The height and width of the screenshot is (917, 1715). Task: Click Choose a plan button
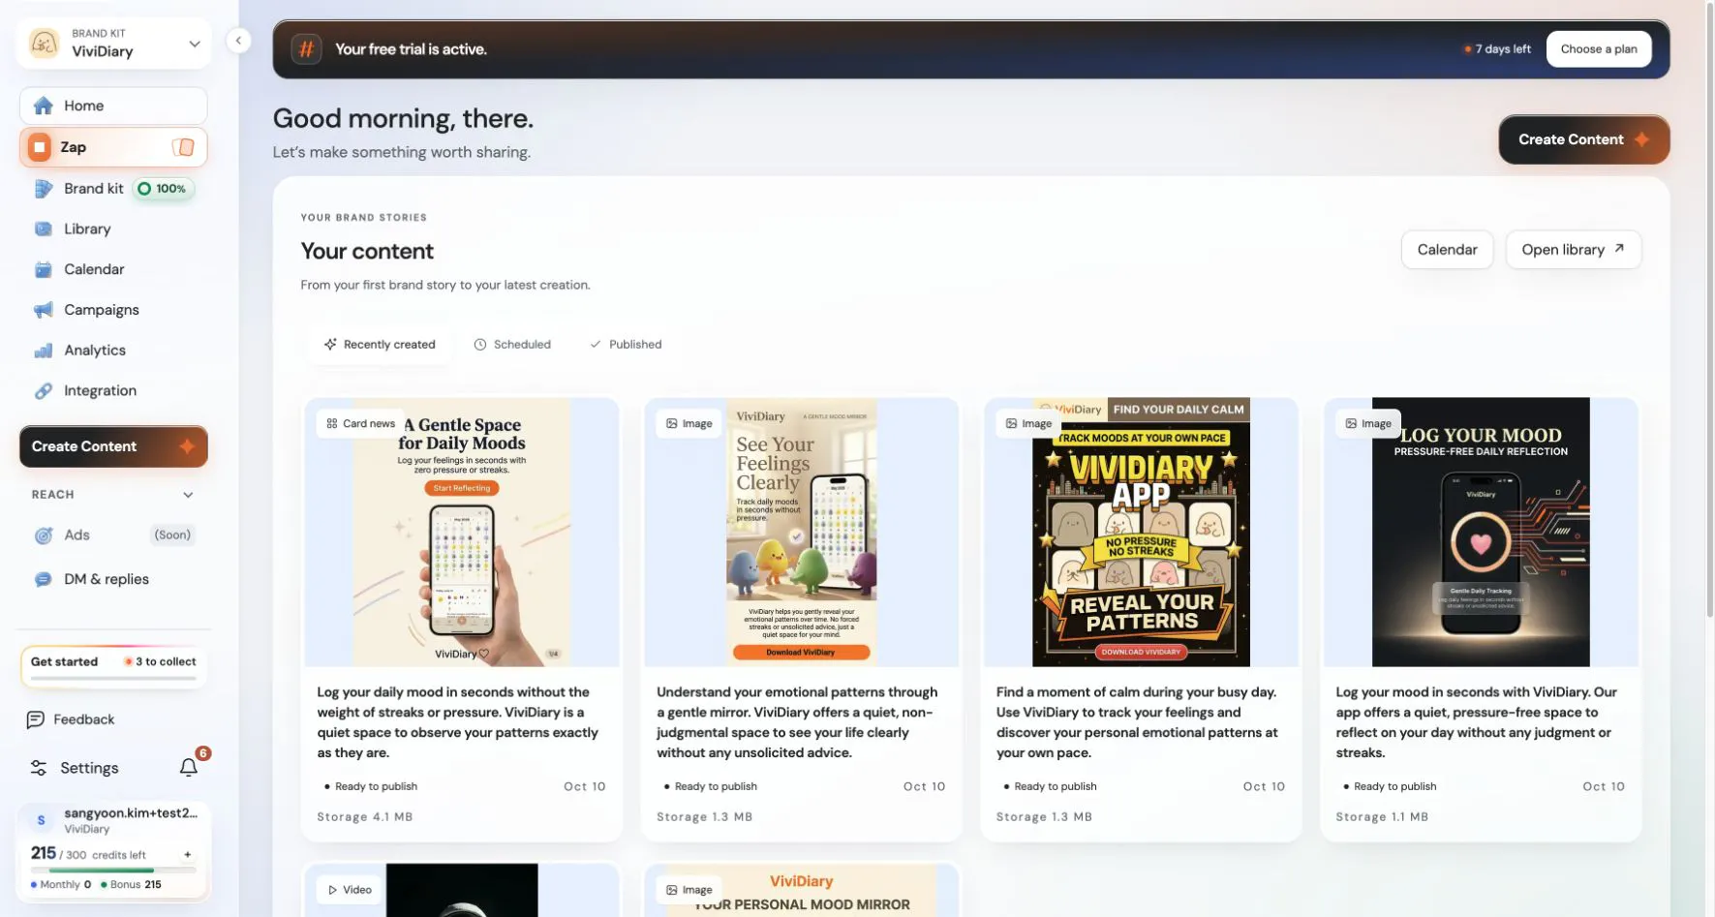click(x=1599, y=49)
